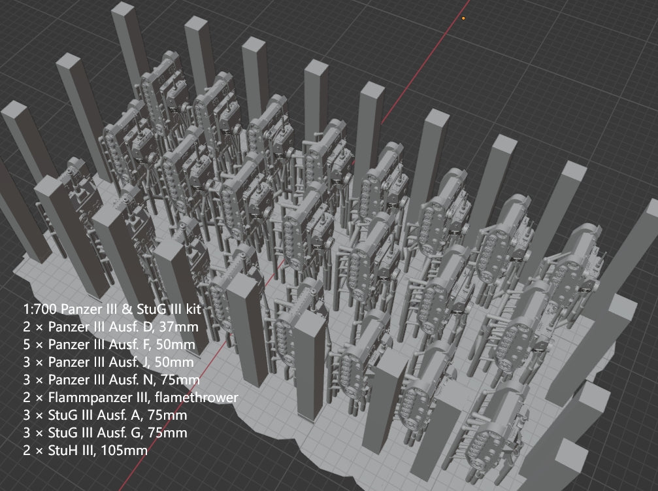Click the Panzer III Ausf. N 75mm line
The image size is (658, 491).
108,379
